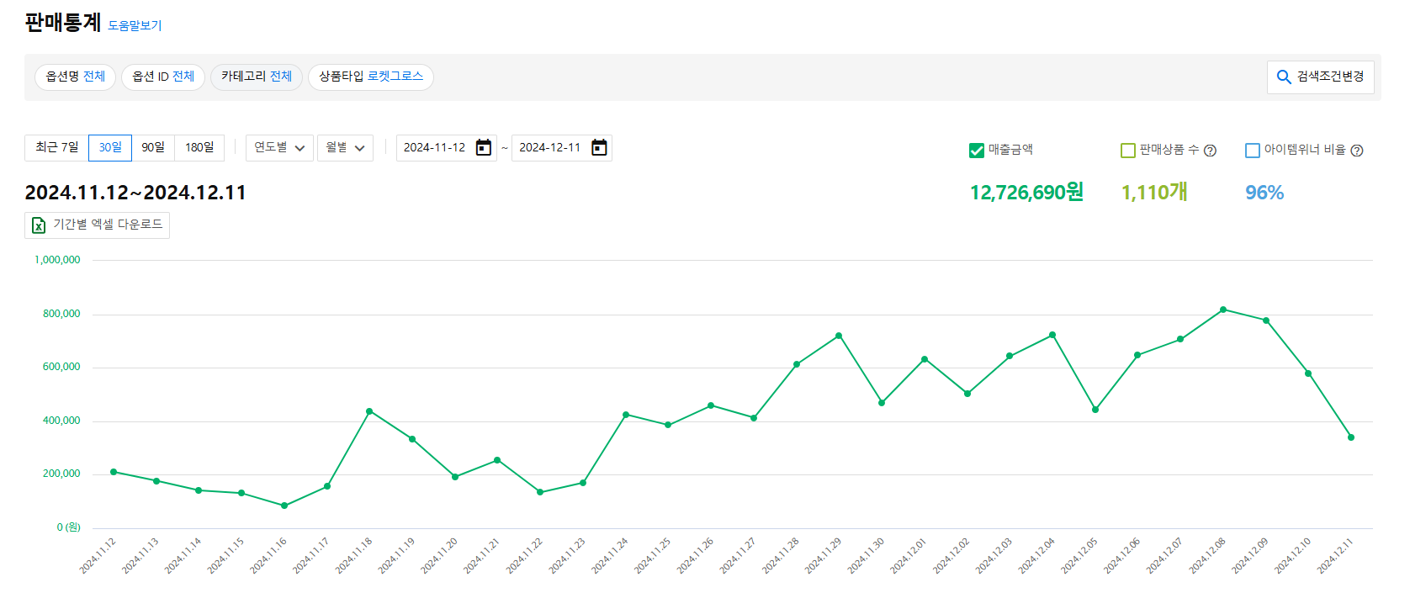Click the 2024.11.16 lowest data point
The height and width of the screenshot is (609, 1410).
[284, 506]
